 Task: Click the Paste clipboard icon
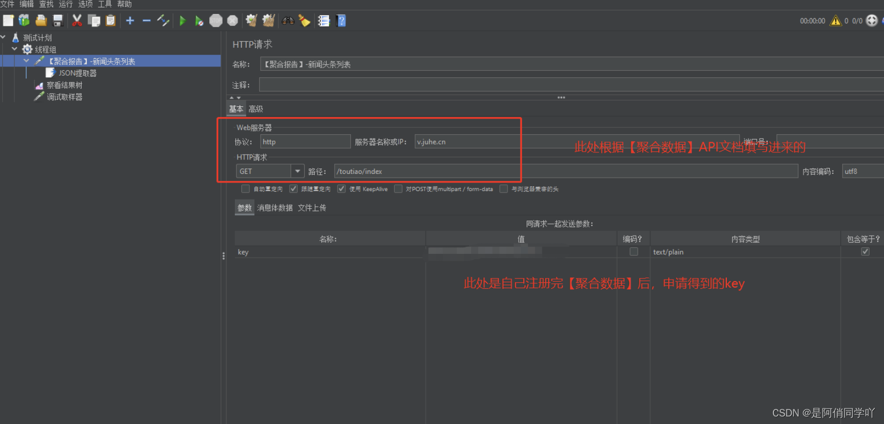pos(110,21)
